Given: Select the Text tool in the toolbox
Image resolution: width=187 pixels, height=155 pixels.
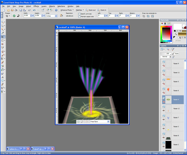Looking at the screenshot, I should point(2,77).
